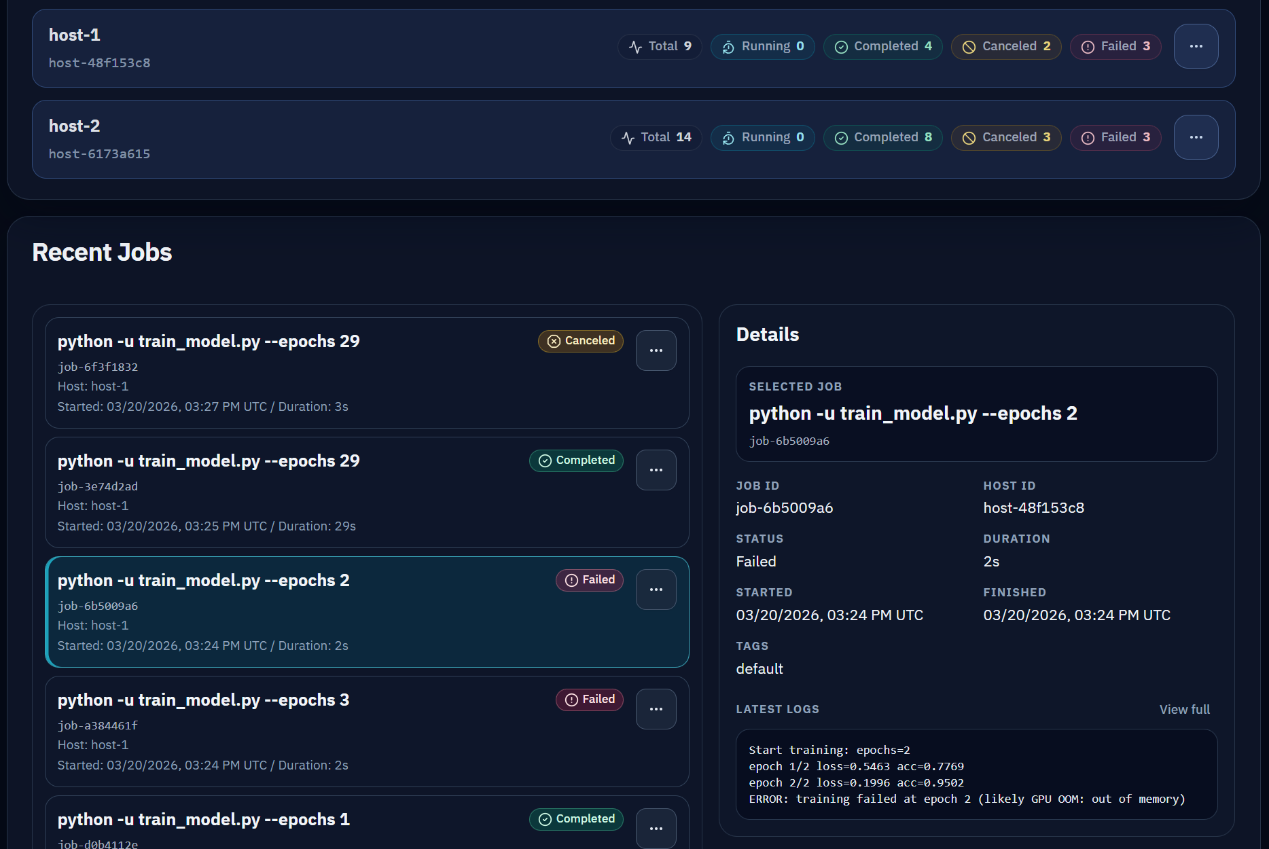This screenshot has width=1269, height=849.
Task: Open menu for failed job-a384461f
Action: [656, 709]
